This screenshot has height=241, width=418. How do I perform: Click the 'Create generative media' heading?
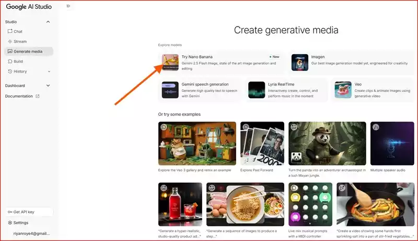pos(286,30)
